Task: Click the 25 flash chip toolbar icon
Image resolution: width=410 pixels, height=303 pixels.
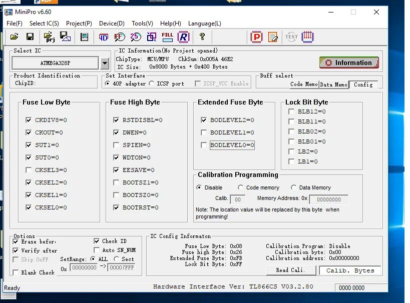Action: coord(136,37)
